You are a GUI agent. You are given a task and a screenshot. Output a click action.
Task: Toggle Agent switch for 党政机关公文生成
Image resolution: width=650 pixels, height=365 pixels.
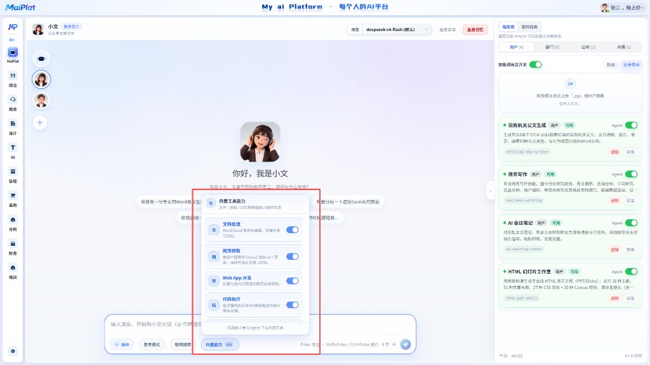[632, 125]
